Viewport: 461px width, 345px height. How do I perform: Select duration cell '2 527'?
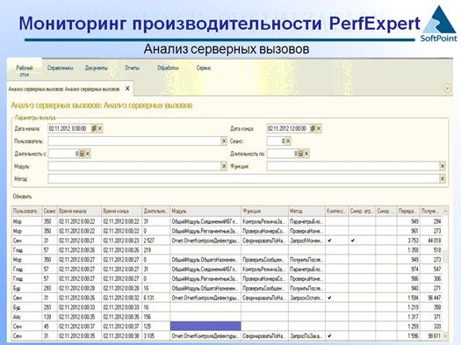[155, 241]
